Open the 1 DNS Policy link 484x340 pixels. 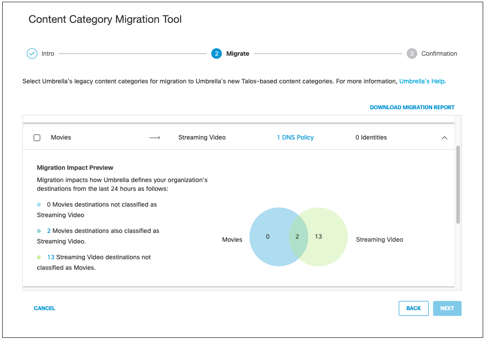coord(295,137)
